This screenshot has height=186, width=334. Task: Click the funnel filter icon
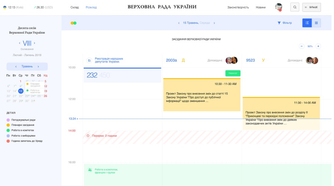coord(279,23)
